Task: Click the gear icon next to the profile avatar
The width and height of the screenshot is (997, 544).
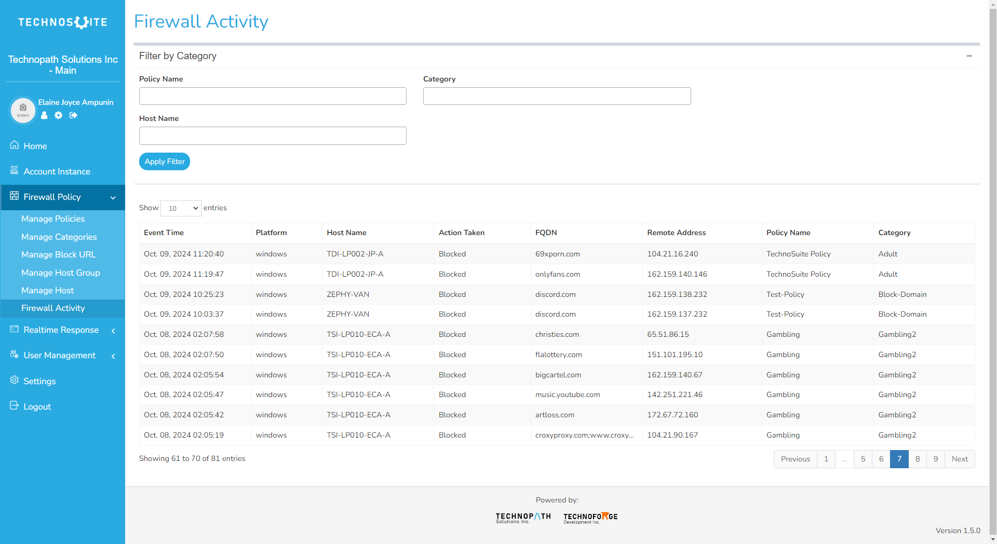Action: (x=58, y=115)
